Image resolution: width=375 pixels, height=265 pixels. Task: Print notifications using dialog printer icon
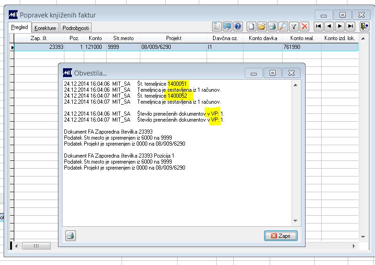click(x=70, y=236)
